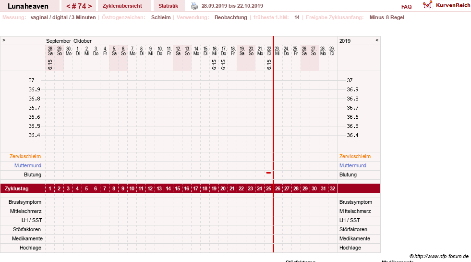Click the 'Zyklustag' row header
Viewport: 471px width, 262px height.
pyautogui.click(x=16, y=188)
